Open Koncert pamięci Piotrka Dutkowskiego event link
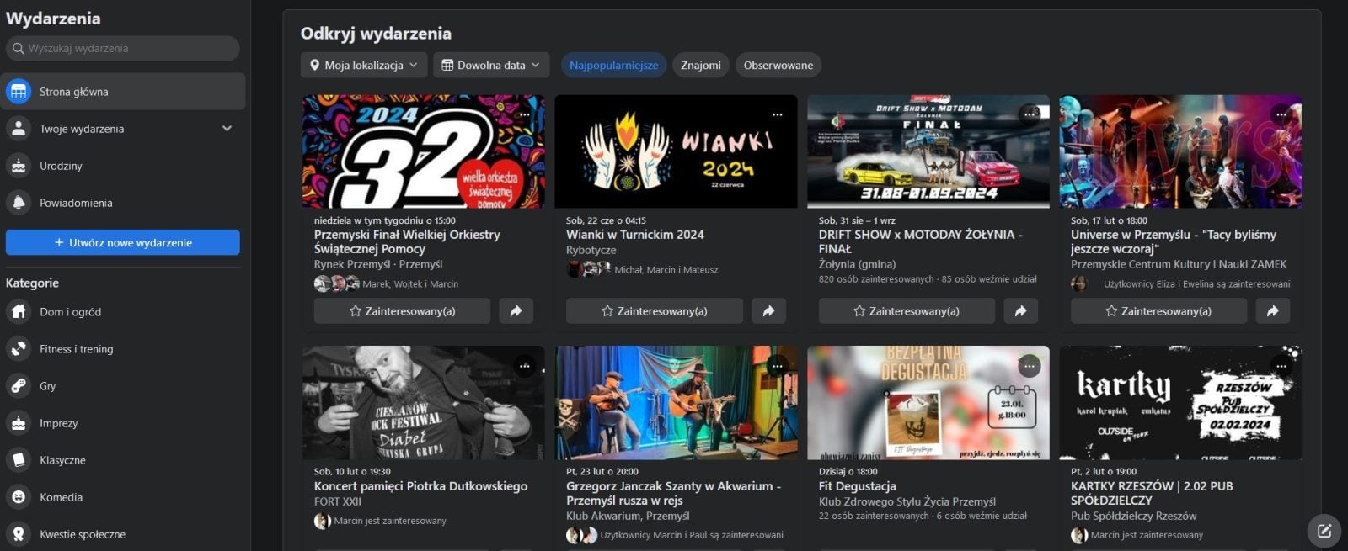The height and width of the screenshot is (551, 1348). (420, 486)
